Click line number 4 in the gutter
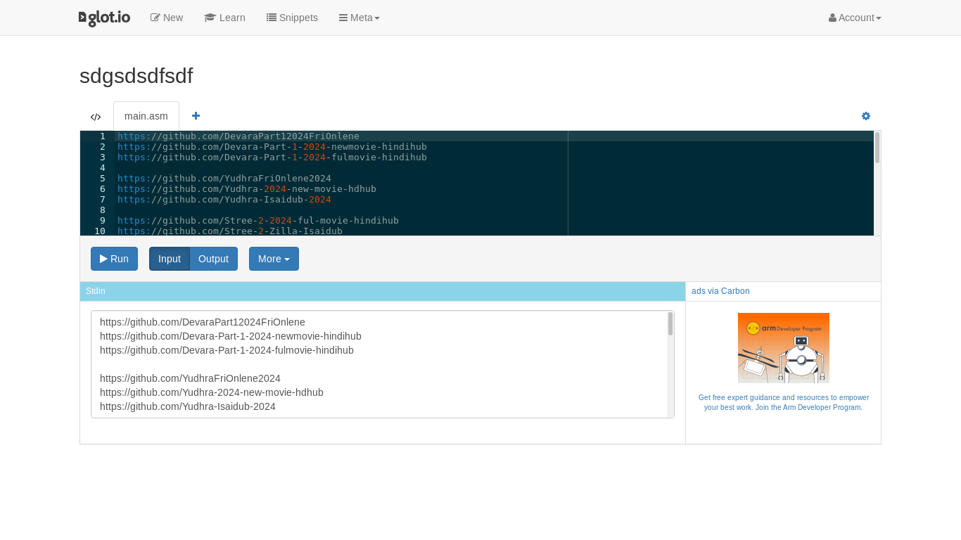Screen dimensions: 961x540 point(102,168)
